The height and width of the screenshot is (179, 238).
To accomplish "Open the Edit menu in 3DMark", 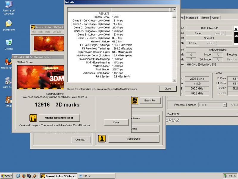I will (40, 32).
